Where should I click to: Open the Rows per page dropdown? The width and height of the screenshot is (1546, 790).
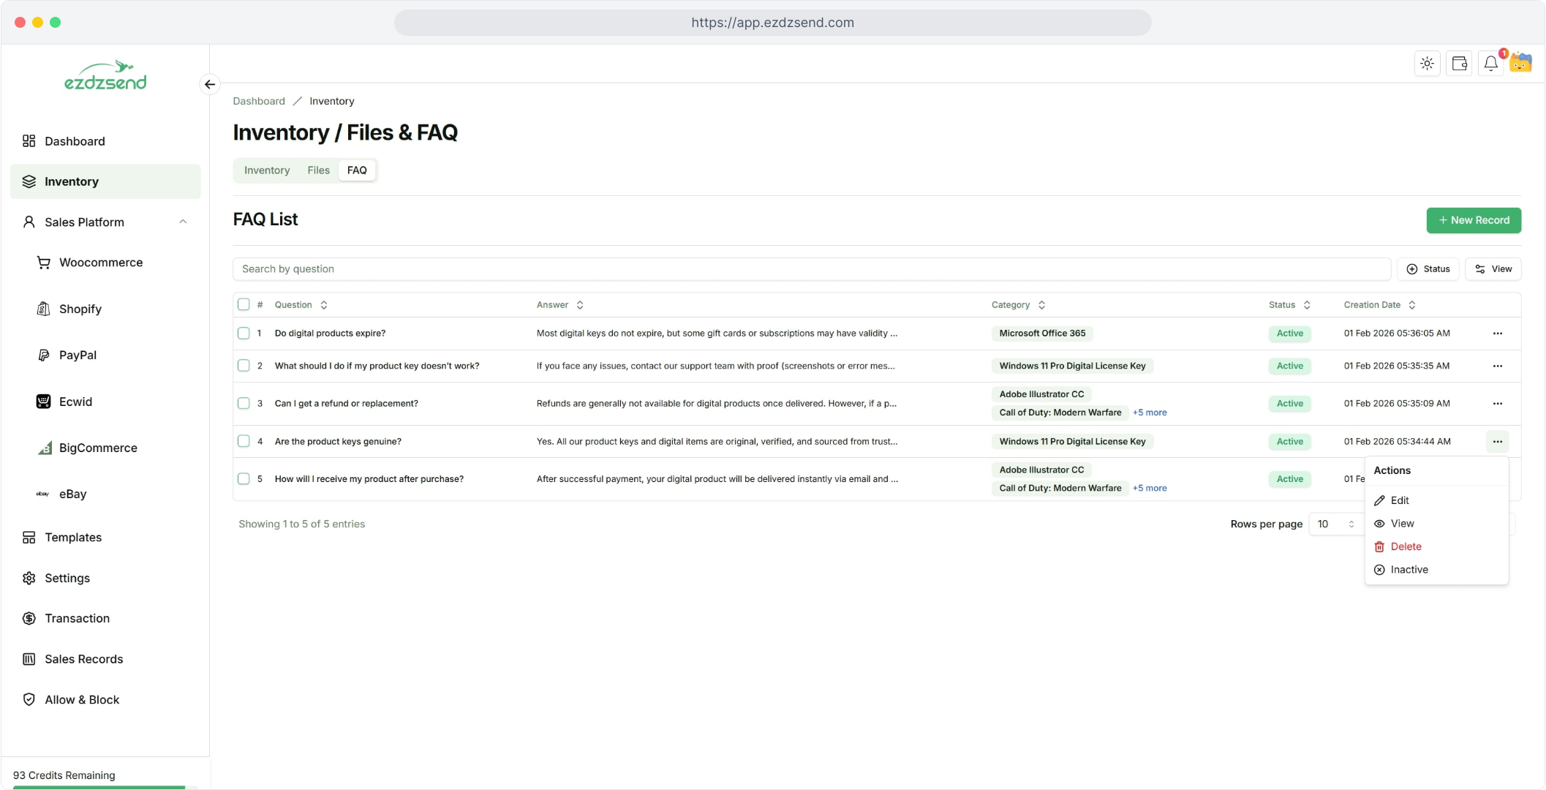[x=1335, y=524]
